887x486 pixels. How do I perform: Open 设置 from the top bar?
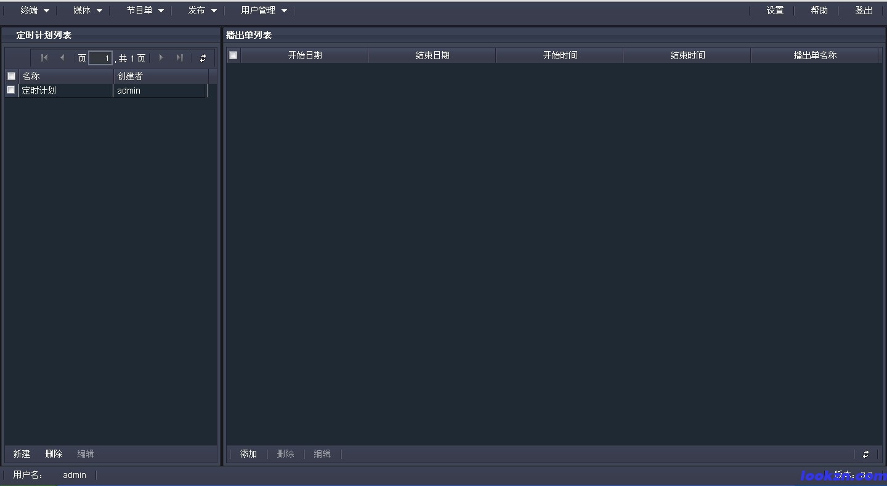[x=775, y=10]
